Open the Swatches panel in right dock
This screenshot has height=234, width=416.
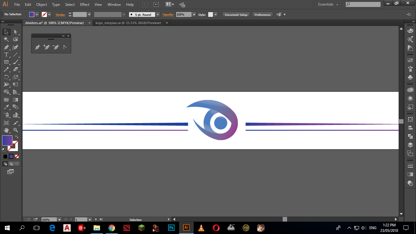pyautogui.click(x=410, y=60)
